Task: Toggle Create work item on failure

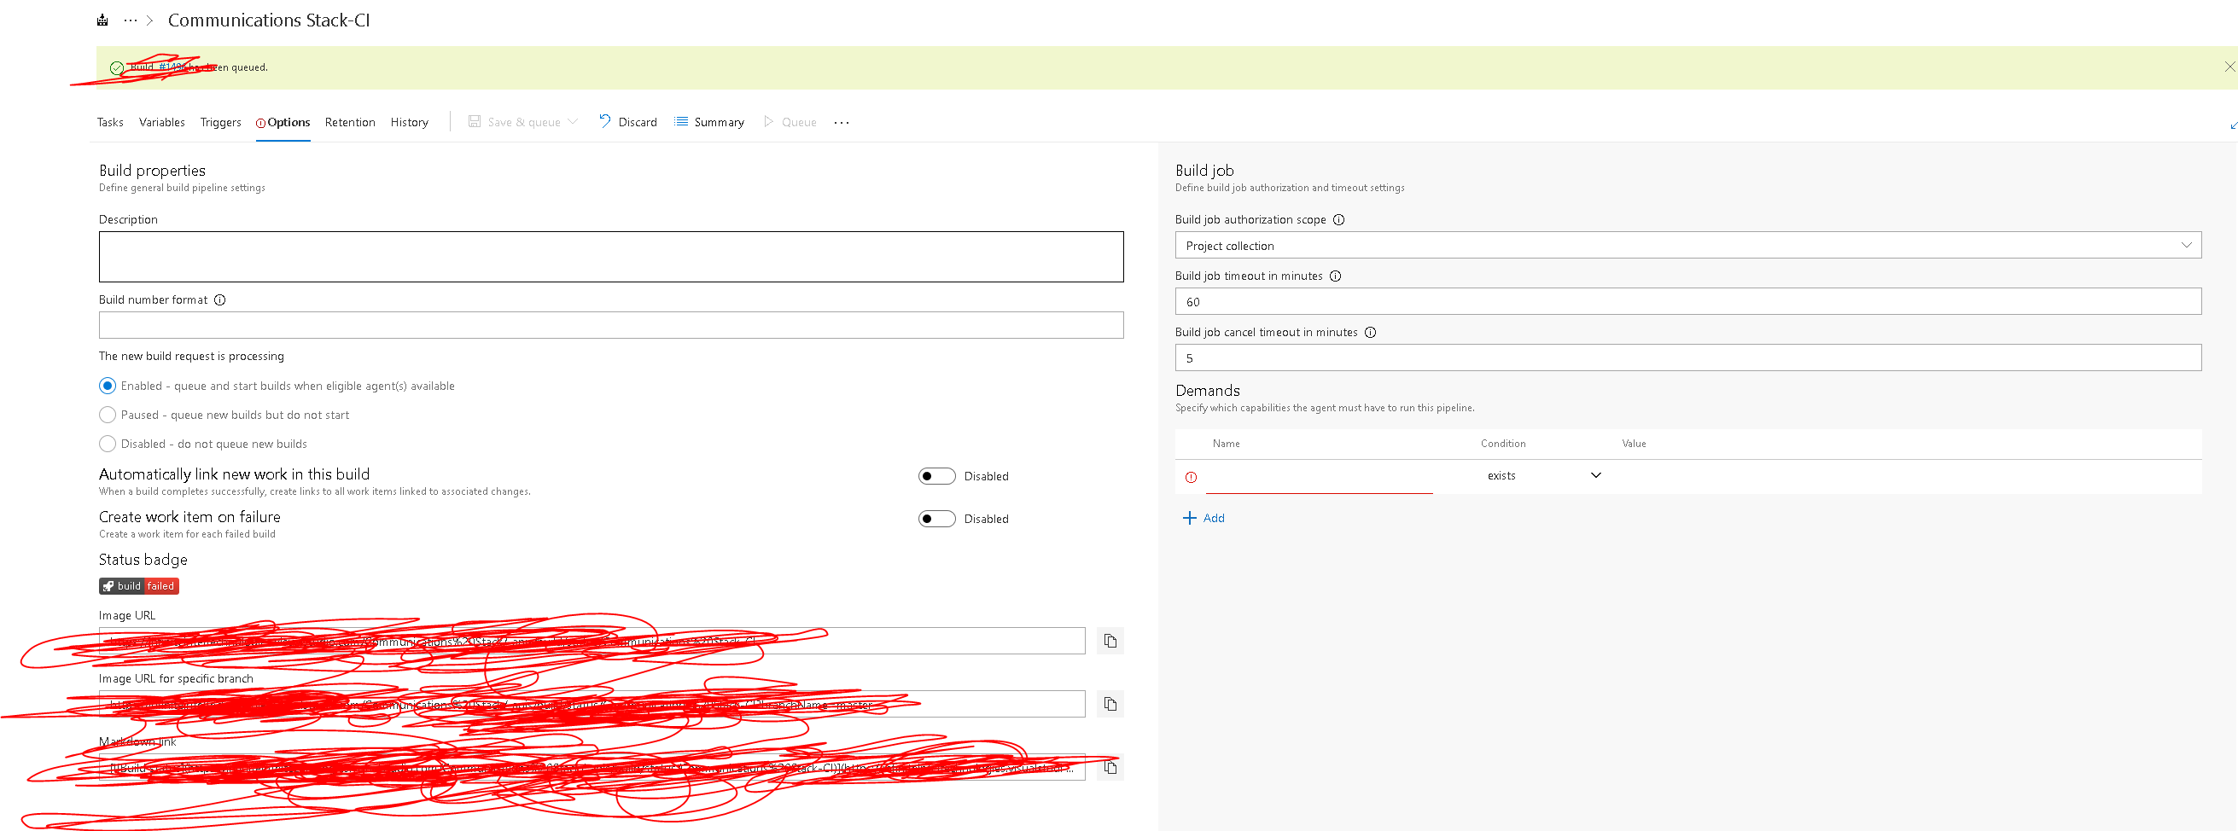Action: (x=936, y=519)
